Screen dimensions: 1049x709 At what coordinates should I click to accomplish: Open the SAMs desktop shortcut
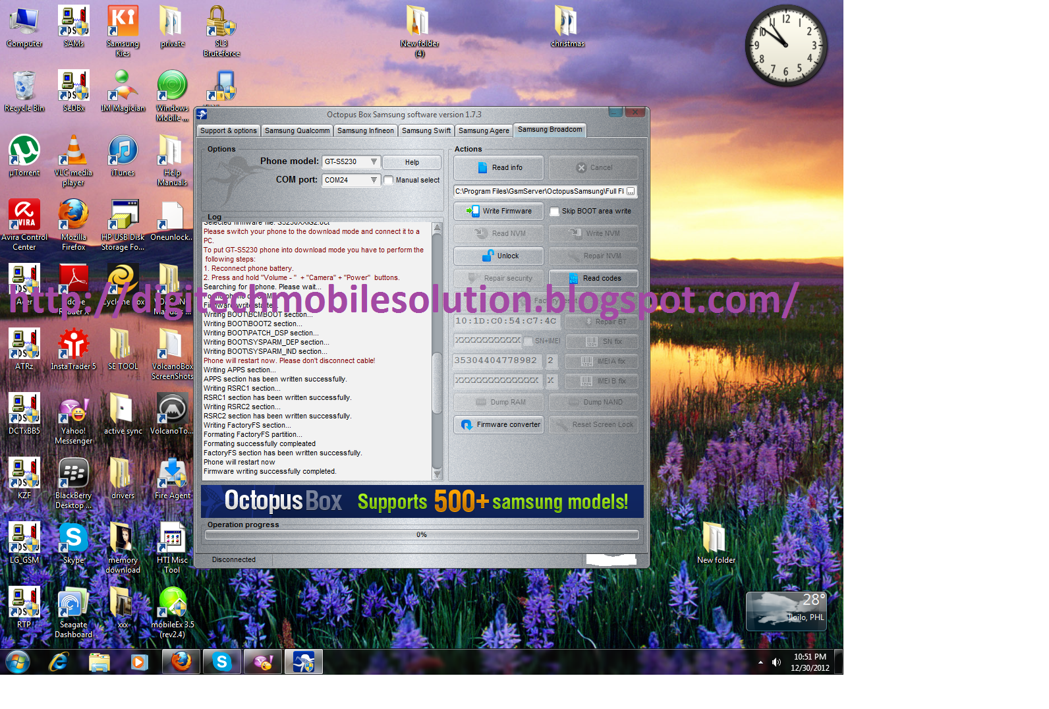click(x=74, y=27)
